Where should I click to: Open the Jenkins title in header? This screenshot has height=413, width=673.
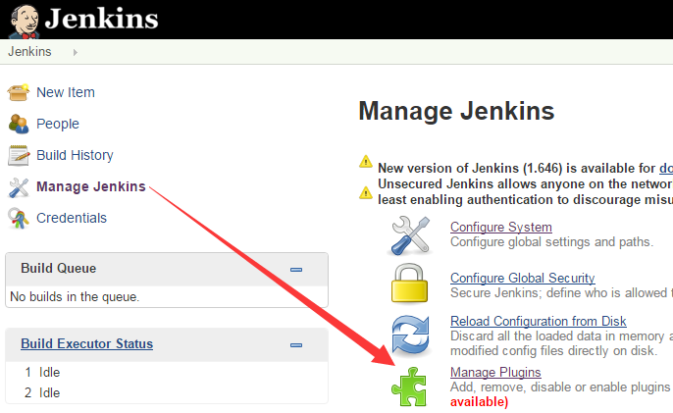click(x=102, y=19)
